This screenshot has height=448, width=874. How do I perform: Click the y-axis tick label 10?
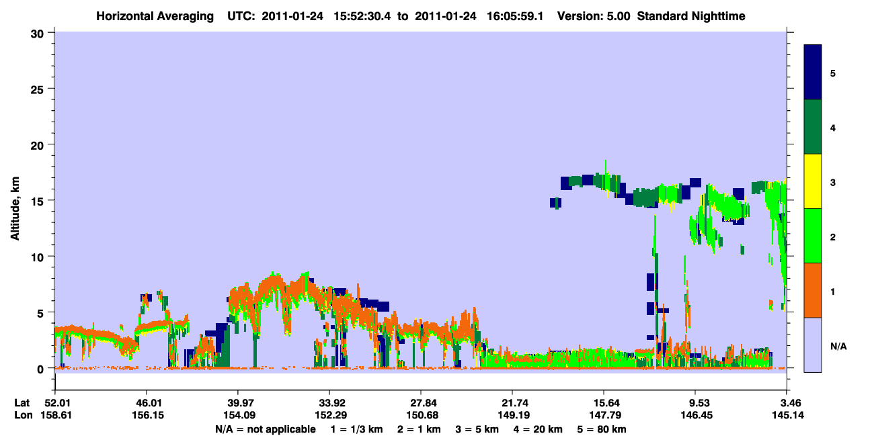tap(39, 257)
